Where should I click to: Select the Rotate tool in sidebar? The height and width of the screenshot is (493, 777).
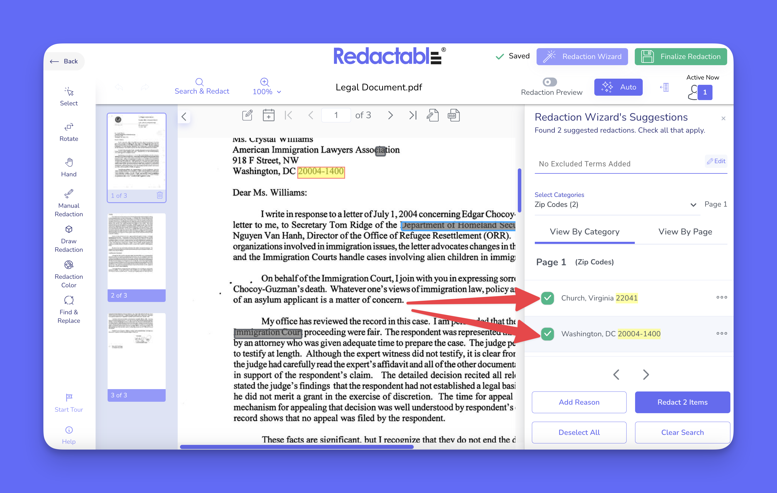pyautogui.click(x=69, y=132)
